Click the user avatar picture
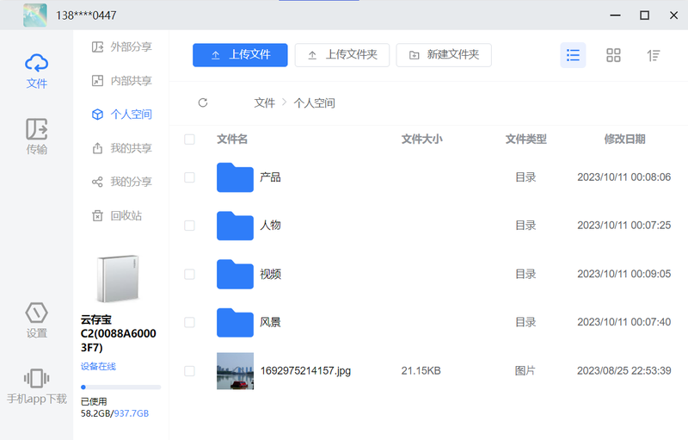 point(35,15)
